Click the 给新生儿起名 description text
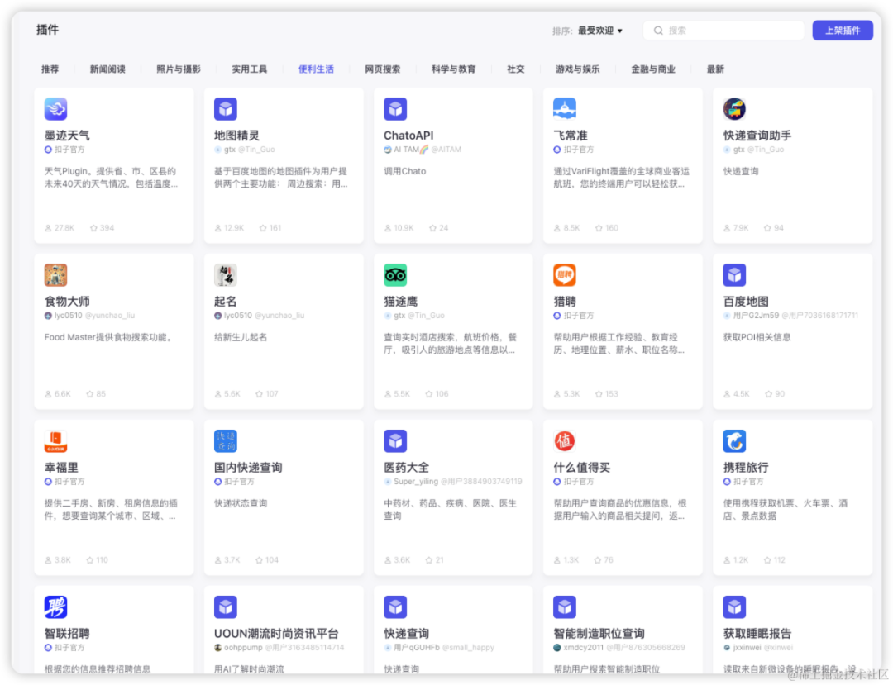This screenshot has height=685, width=893. point(241,337)
